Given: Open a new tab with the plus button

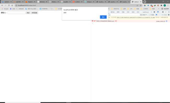Looking at the screenshot, I should (145, 2).
